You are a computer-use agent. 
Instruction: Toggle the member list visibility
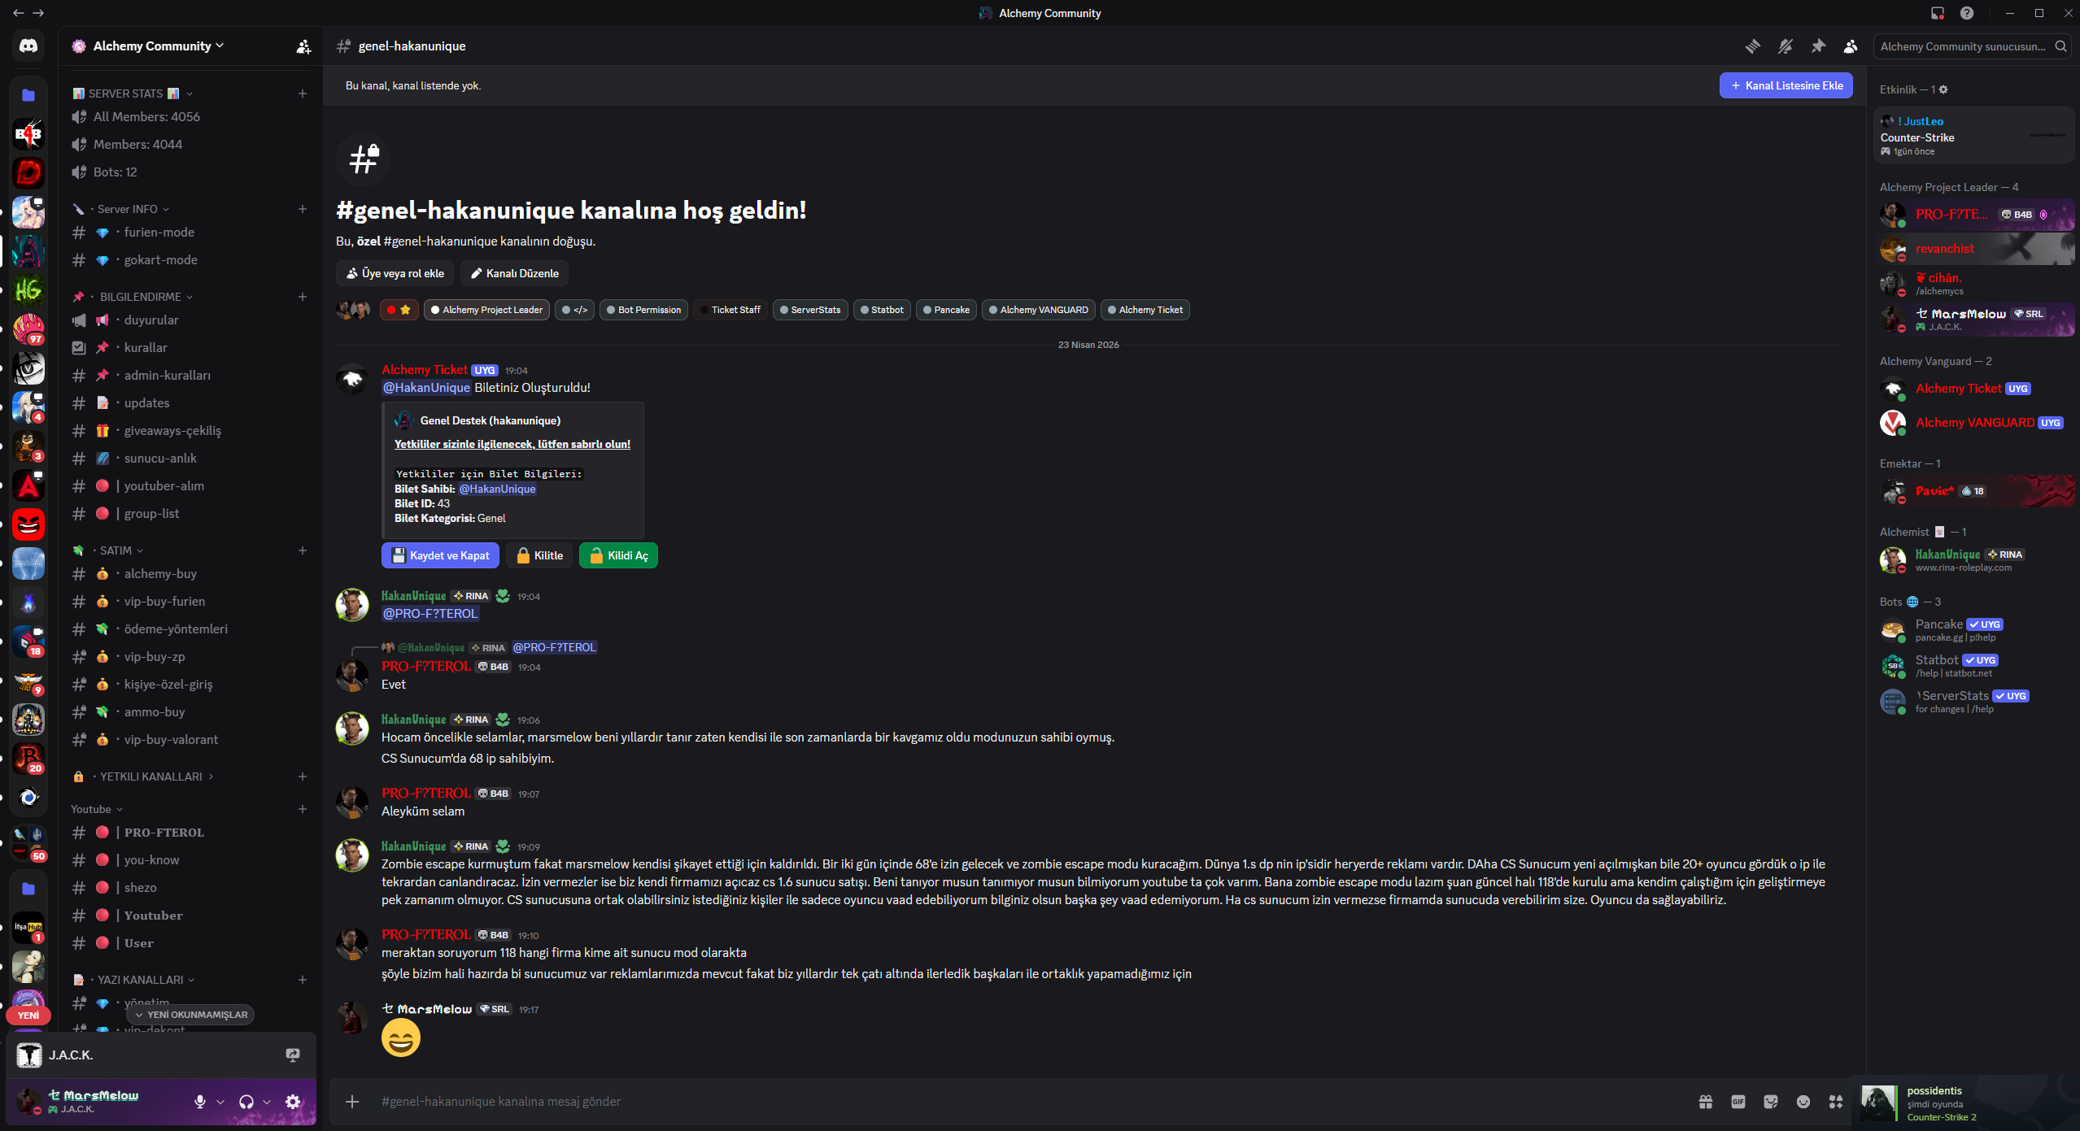pos(1851,46)
